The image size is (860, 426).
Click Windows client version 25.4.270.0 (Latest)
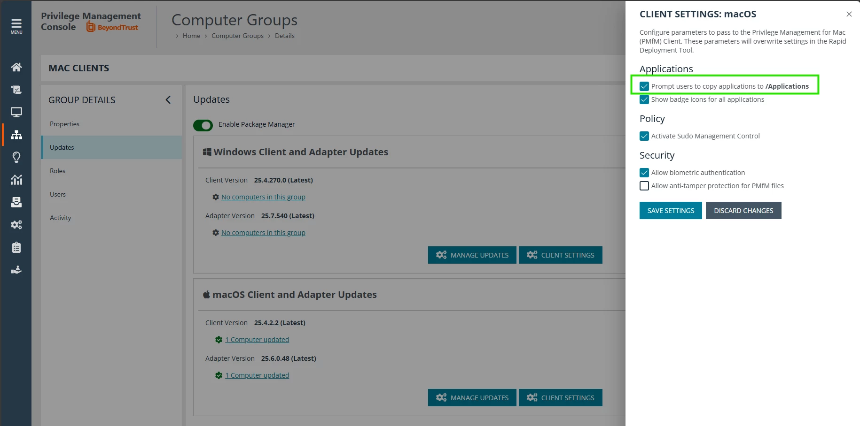click(283, 180)
